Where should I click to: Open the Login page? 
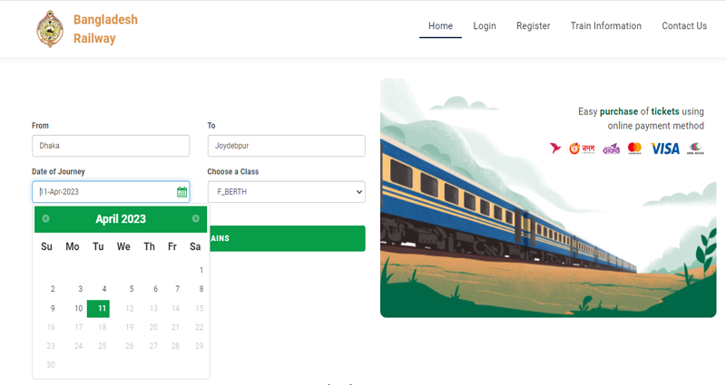[485, 26]
